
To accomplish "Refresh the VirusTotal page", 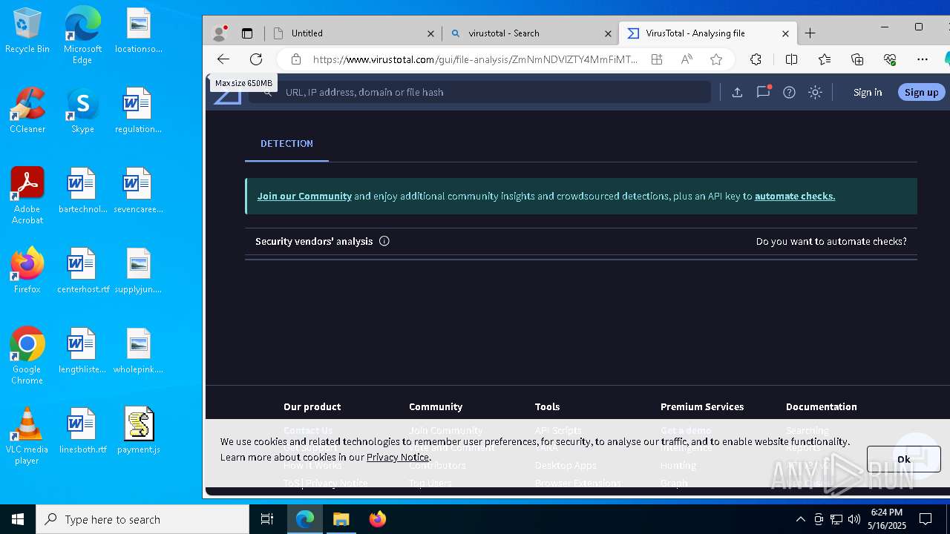I will [256, 59].
